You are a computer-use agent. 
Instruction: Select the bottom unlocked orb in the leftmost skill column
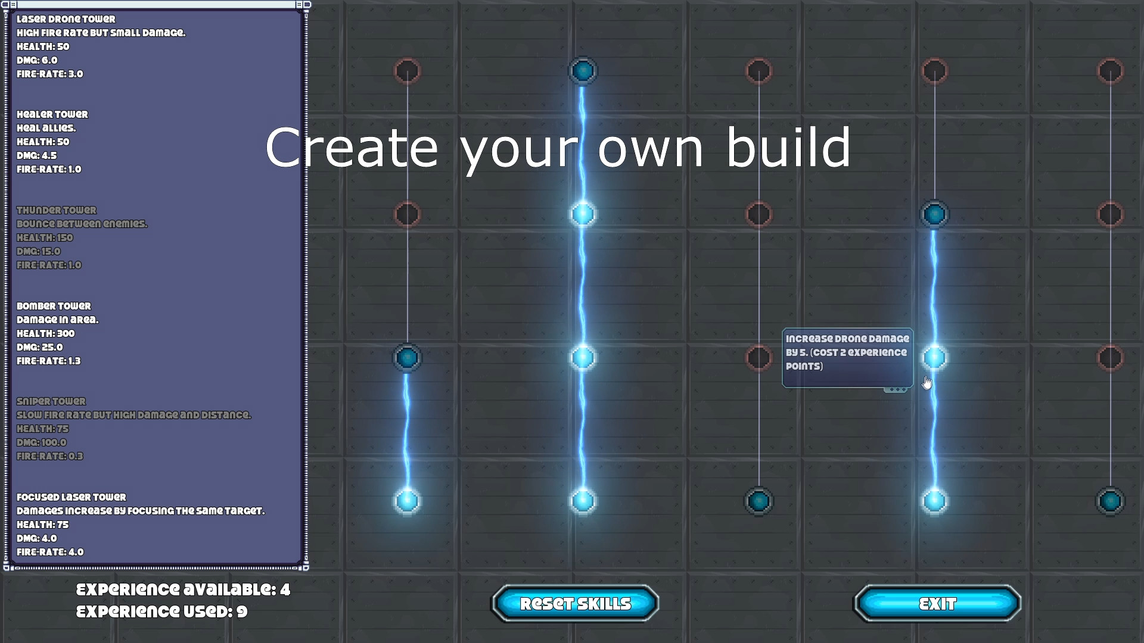pyautogui.click(x=407, y=501)
